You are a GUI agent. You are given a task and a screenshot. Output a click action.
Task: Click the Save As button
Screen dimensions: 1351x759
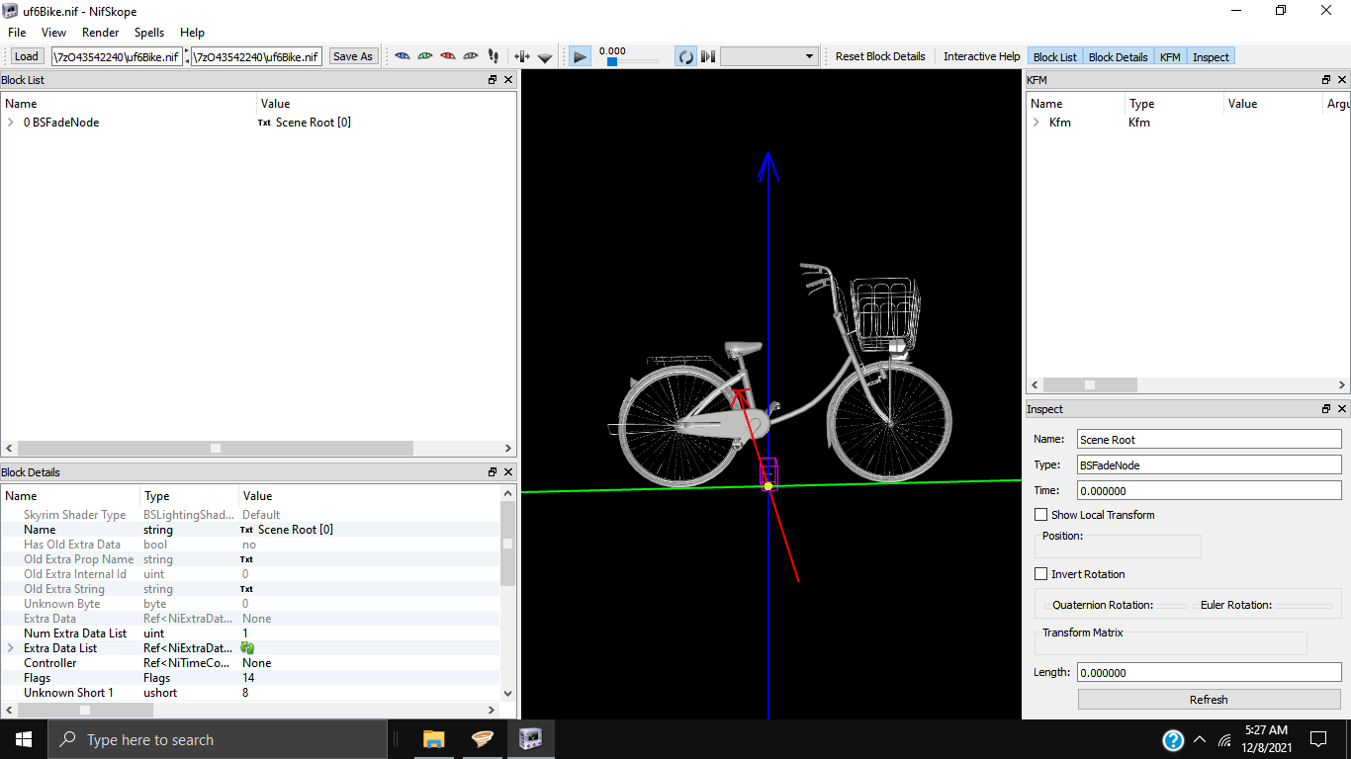coord(352,56)
